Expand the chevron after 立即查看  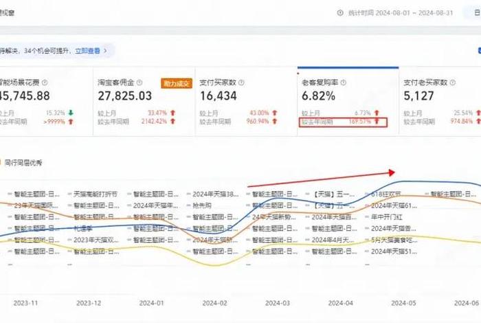105,51
